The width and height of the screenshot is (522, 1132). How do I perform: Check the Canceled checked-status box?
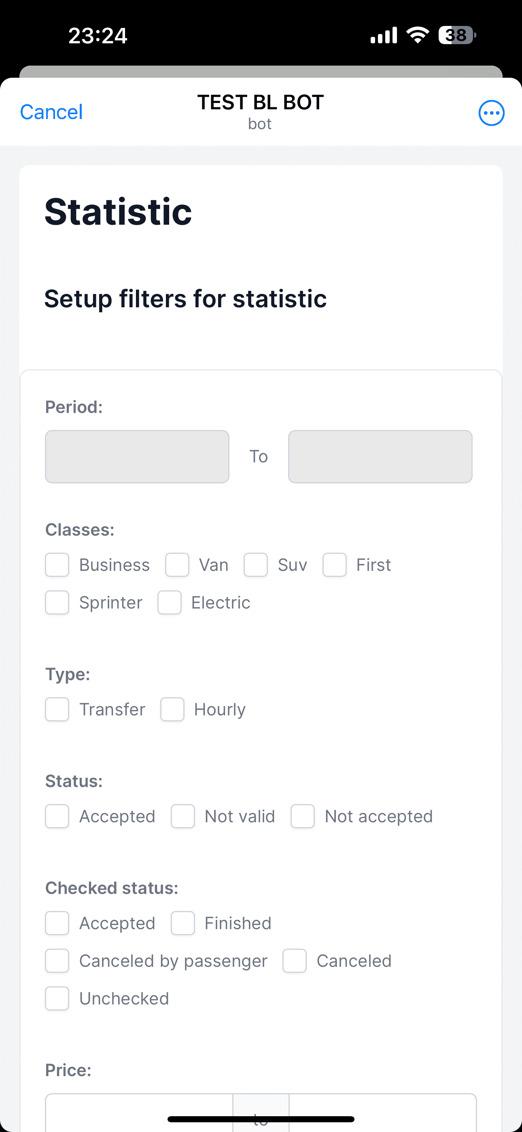coord(295,961)
